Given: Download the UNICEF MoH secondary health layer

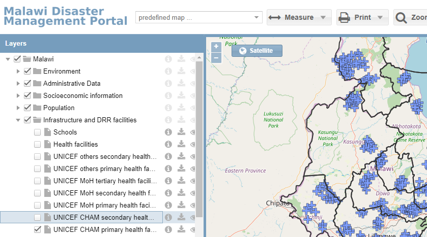Looking at the screenshot, I should pyautogui.click(x=181, y=193).
